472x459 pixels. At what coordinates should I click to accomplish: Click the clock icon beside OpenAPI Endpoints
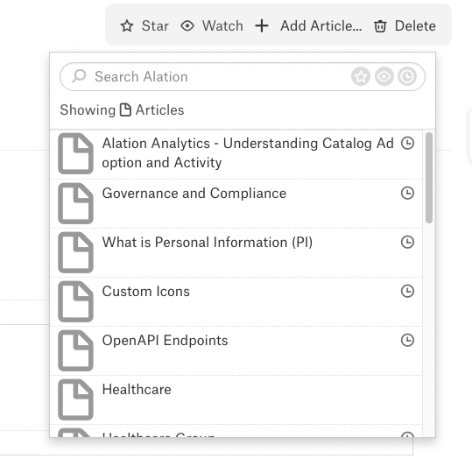pyautogui.click(x=407, y=340)
